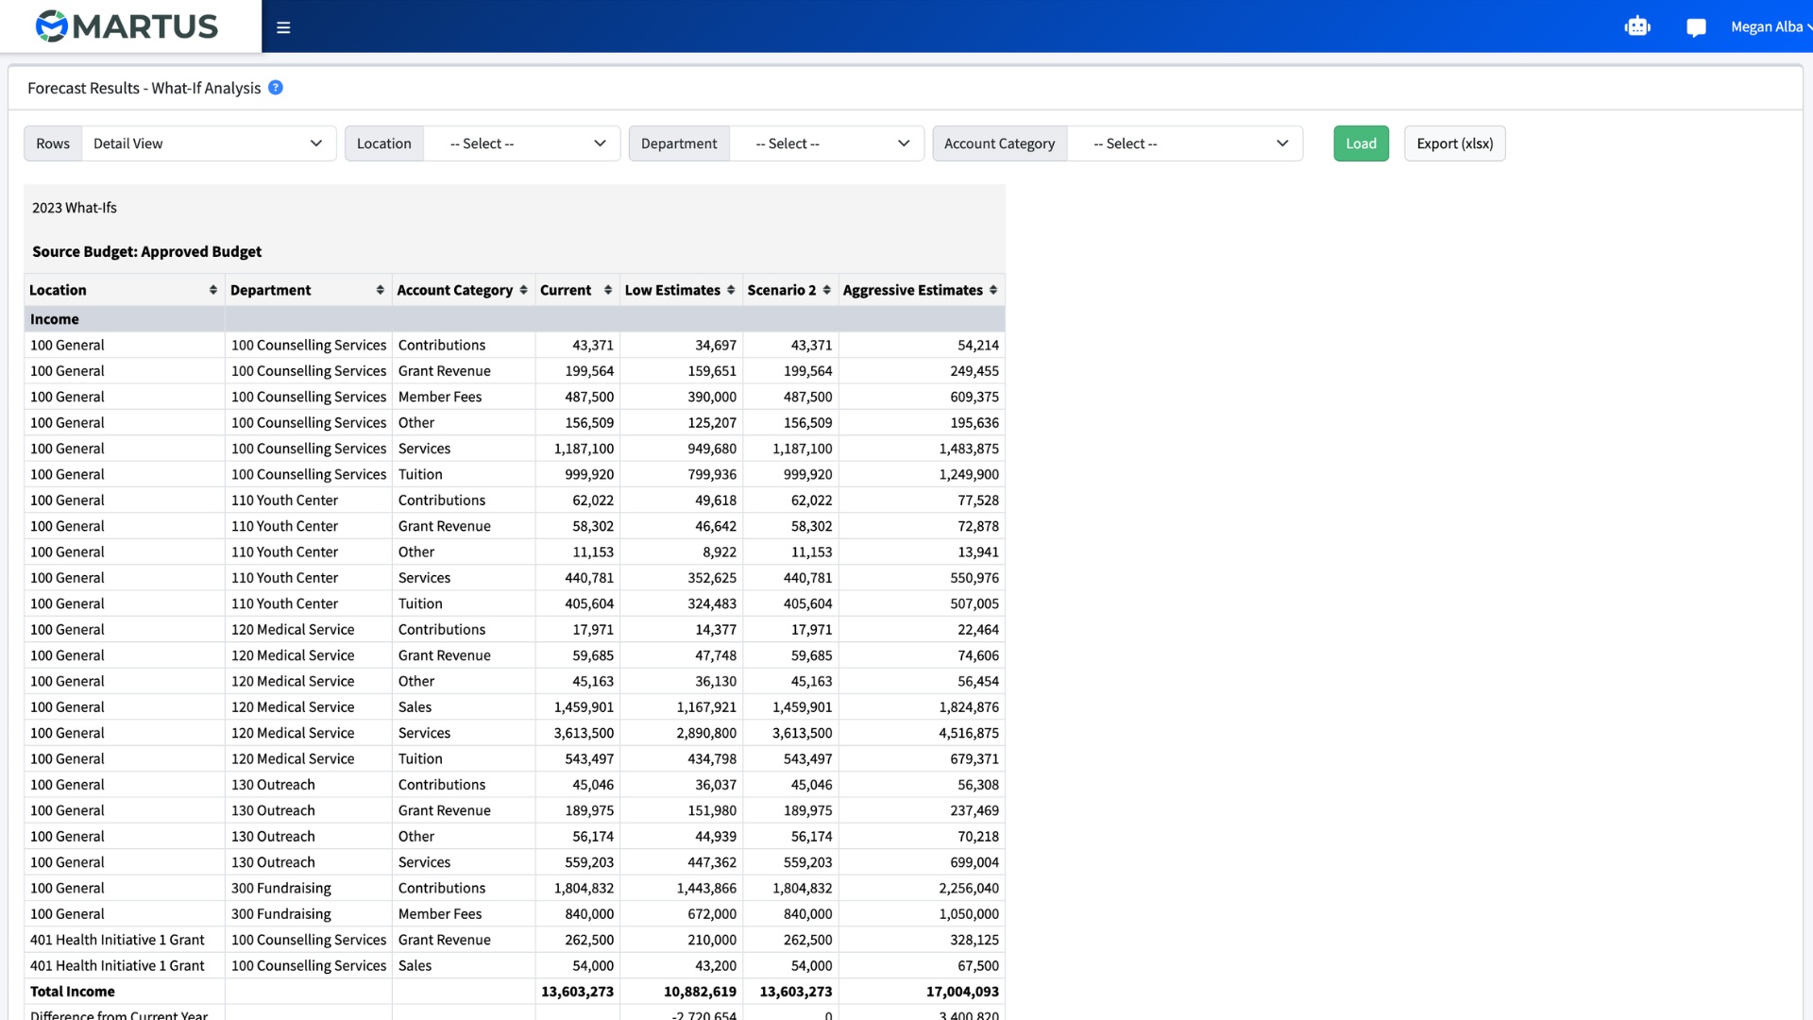The width and height of the screenshot is (1813, 1020).
Task: Expand the Department select dropdown
Action: click(x=826, y=144)
